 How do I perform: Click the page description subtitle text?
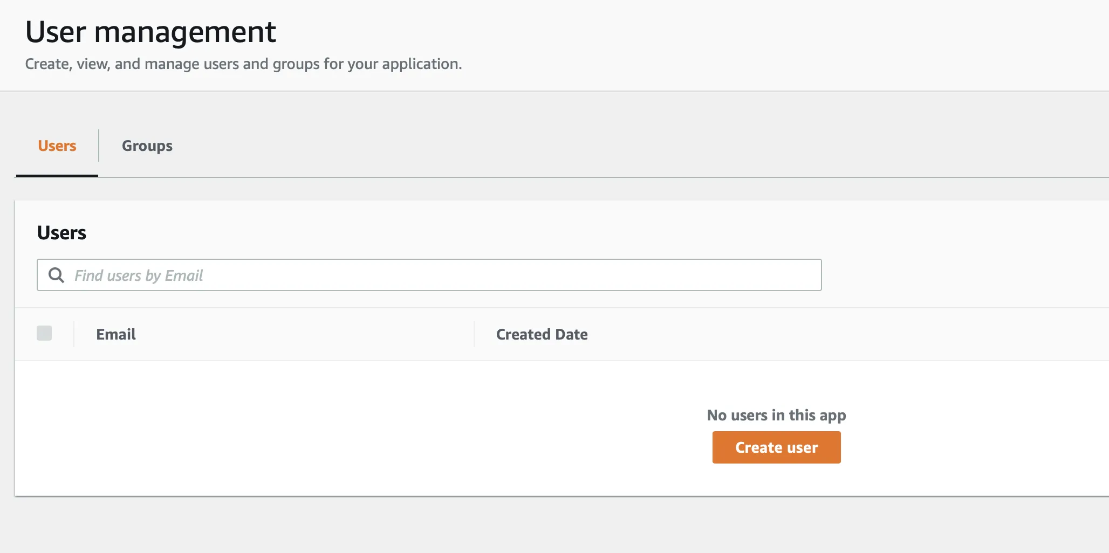(x=243, y=64)
